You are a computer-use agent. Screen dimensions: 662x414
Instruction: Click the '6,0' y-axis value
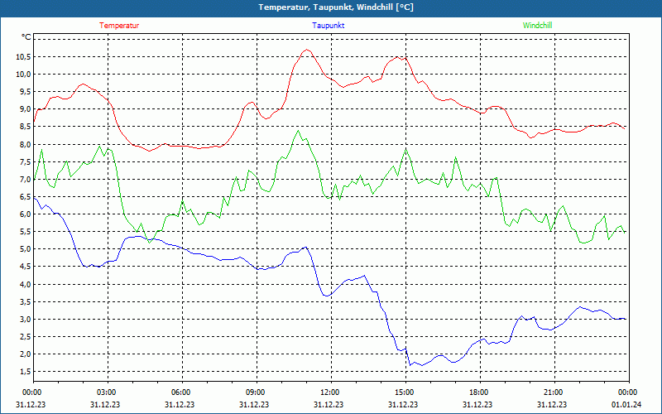point(26,214)
